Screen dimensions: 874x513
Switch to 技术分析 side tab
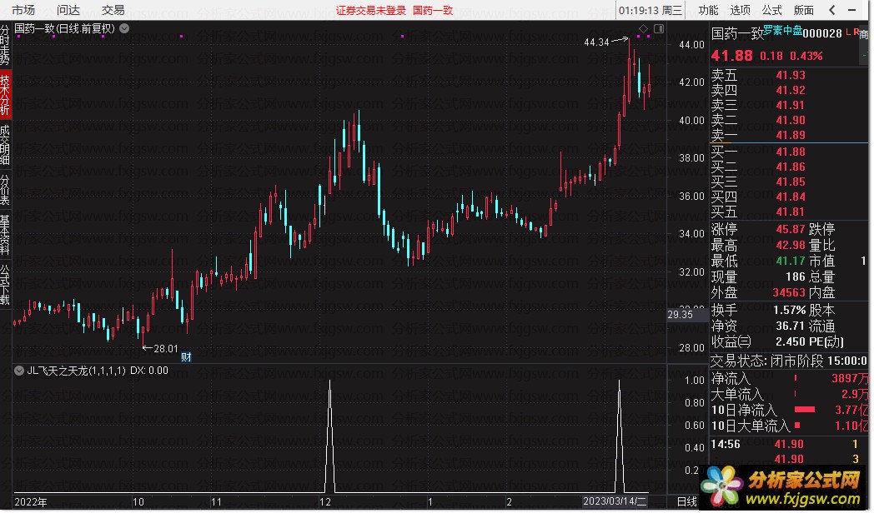coord(5,95)
